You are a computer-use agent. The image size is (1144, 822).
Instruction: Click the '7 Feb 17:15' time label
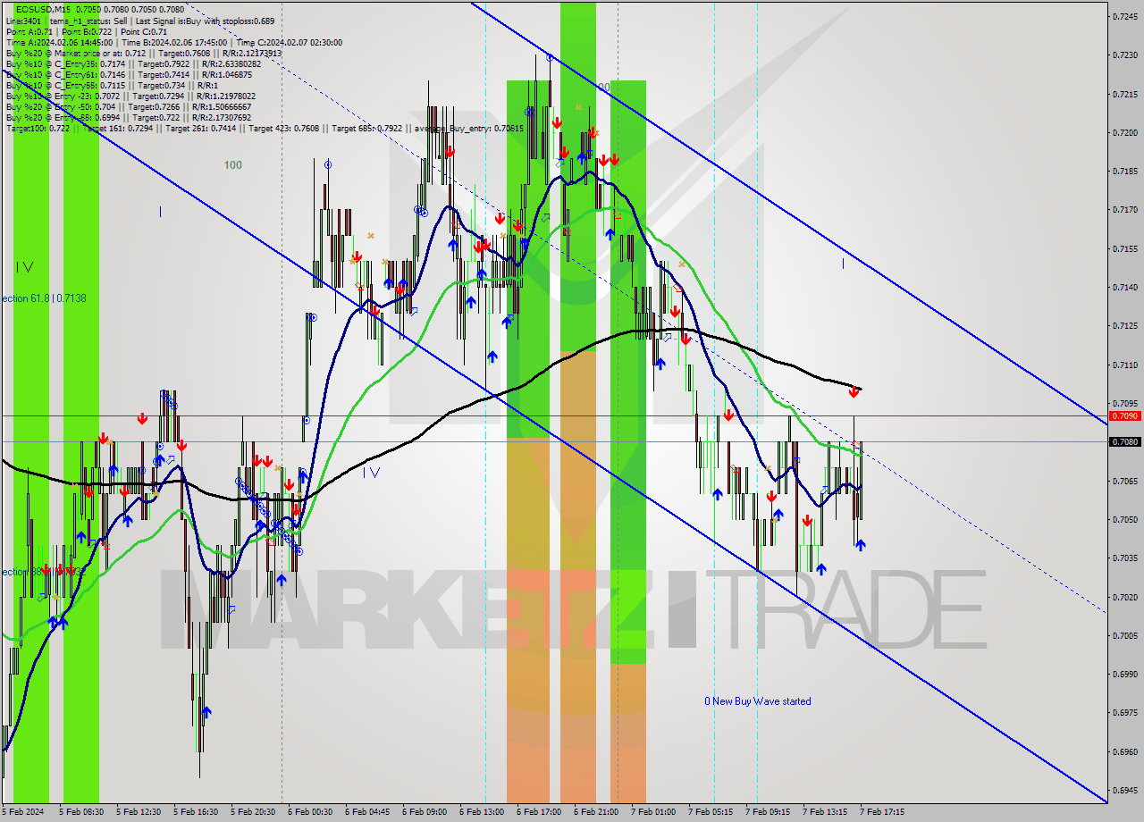[x=882, y=812]
